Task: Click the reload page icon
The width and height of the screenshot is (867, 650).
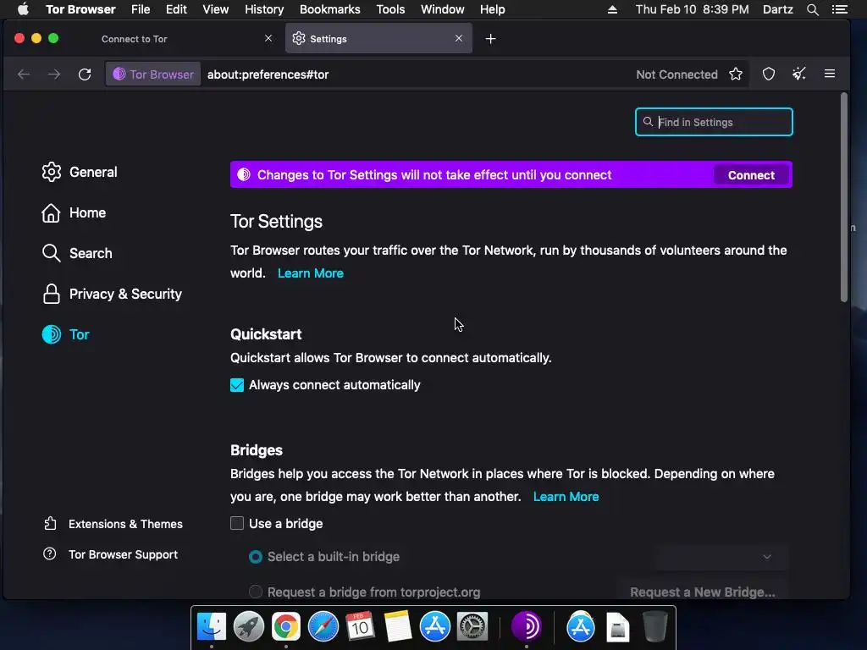Action: (85, 74)
